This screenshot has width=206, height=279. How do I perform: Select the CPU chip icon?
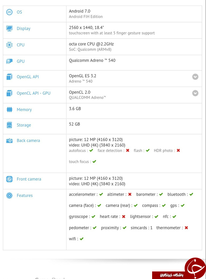point(9,45)
